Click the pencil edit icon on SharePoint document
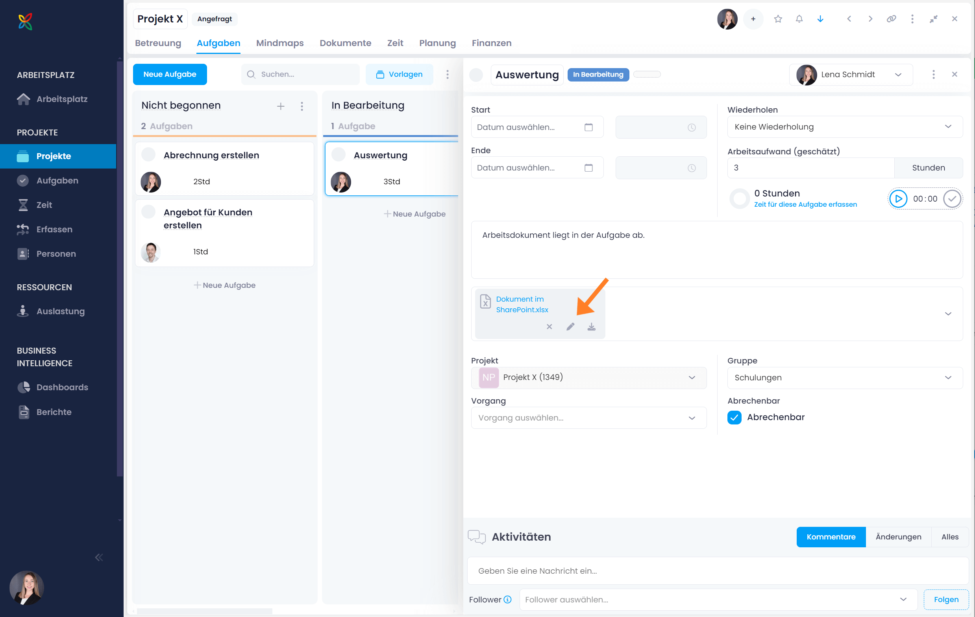Screen dimensions: 975x617 pos(570,326)
